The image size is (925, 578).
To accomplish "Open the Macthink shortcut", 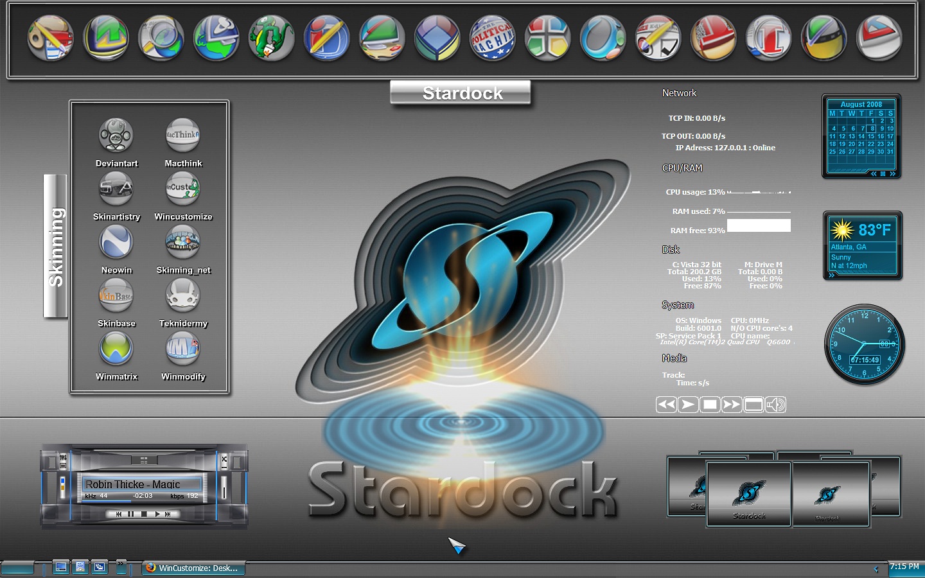I will pyautogui.click(x=183, y=143).
